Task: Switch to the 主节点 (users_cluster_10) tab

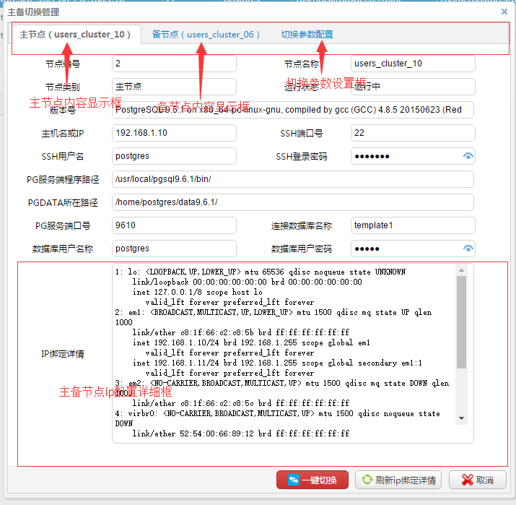Action: point(75,35)
